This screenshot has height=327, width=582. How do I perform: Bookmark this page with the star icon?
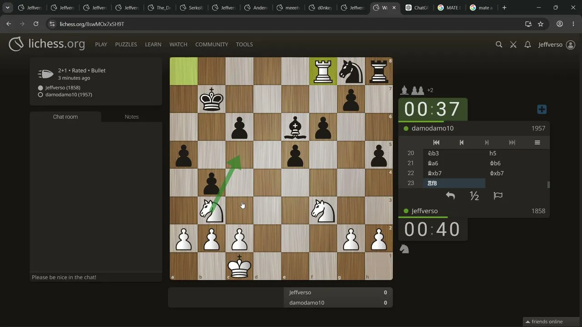[x=541, y=24]
